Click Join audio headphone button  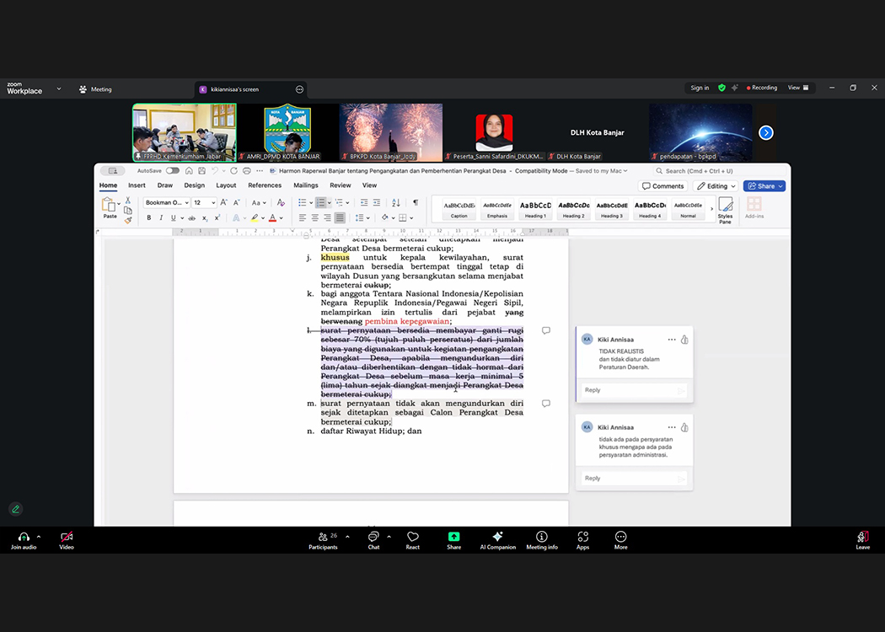tap(24, 537)
